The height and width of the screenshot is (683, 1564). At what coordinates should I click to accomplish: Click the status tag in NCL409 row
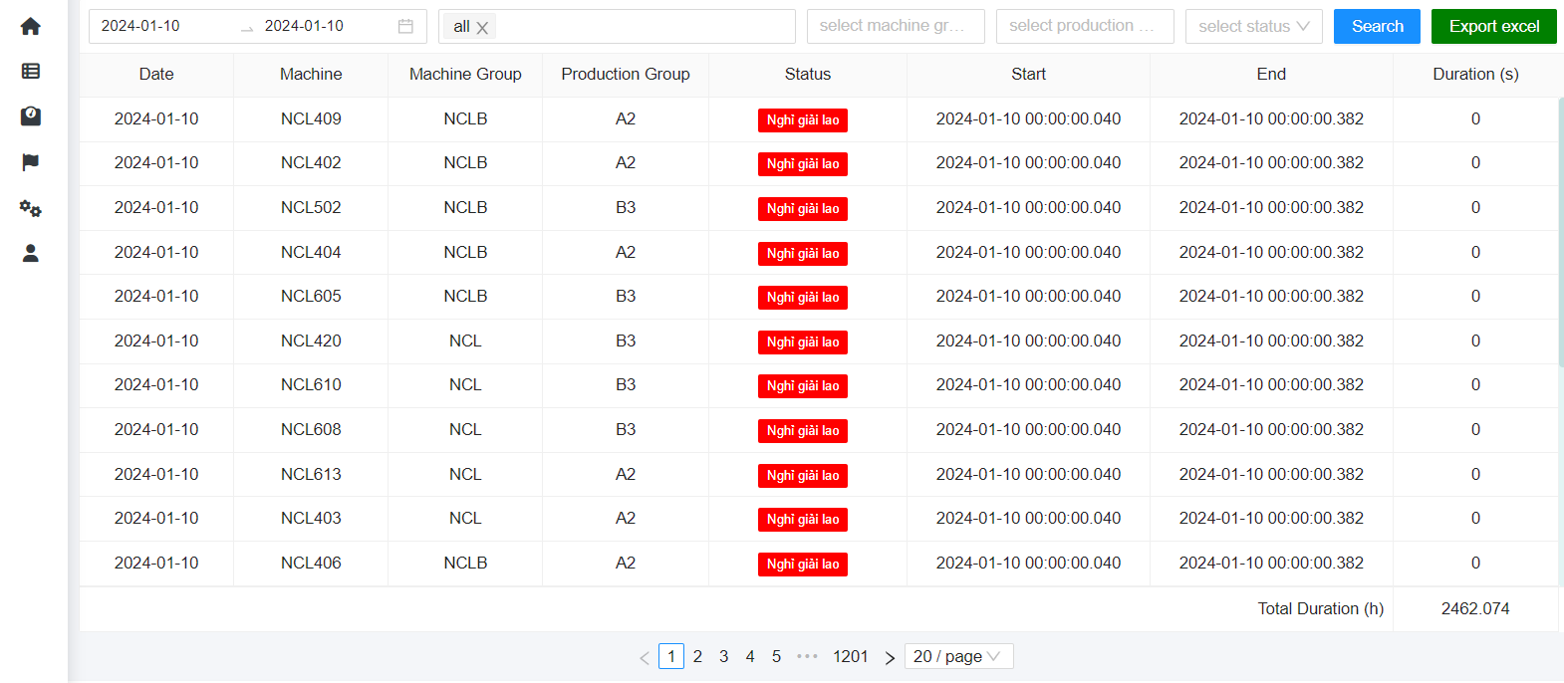coord(803,119)
